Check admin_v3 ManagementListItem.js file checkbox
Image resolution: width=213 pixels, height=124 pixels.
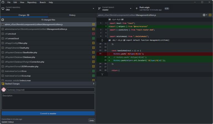[3, 24]
